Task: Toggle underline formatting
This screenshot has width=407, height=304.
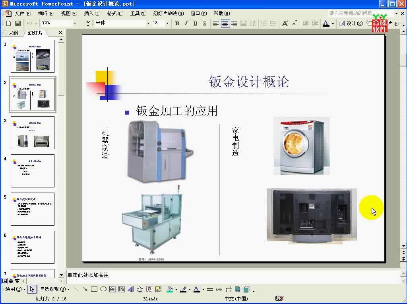Action: [195, 23]
